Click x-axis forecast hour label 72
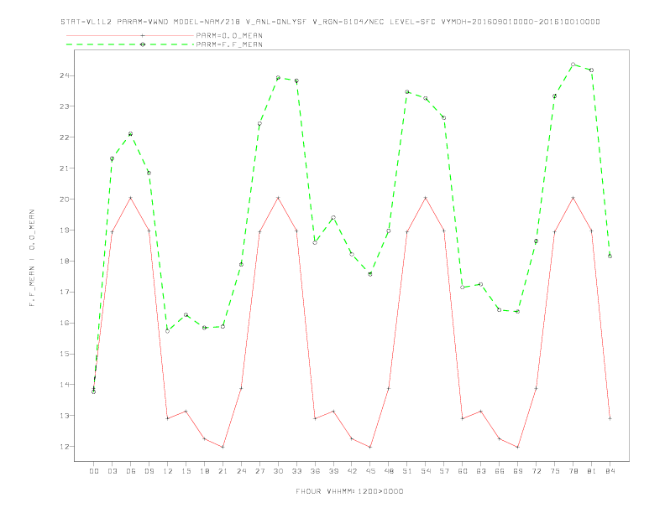This screenshot has height=513, width=665. (x=536, y=471)
